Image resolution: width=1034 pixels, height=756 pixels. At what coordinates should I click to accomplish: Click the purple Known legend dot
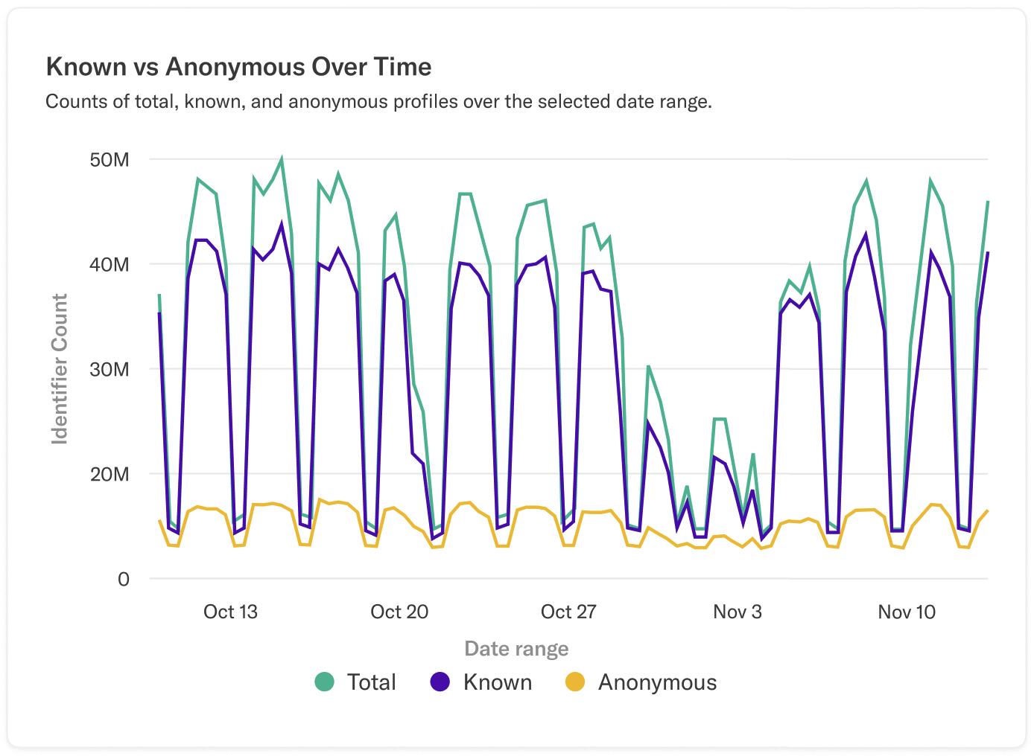(x=440, y=682)
